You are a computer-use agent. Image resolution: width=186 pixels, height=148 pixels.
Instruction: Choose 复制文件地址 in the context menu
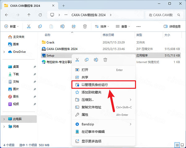point(104,107)
